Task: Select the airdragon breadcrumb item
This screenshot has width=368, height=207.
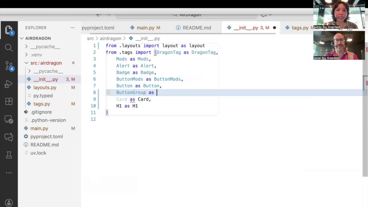Action: (x=110, y=38)
